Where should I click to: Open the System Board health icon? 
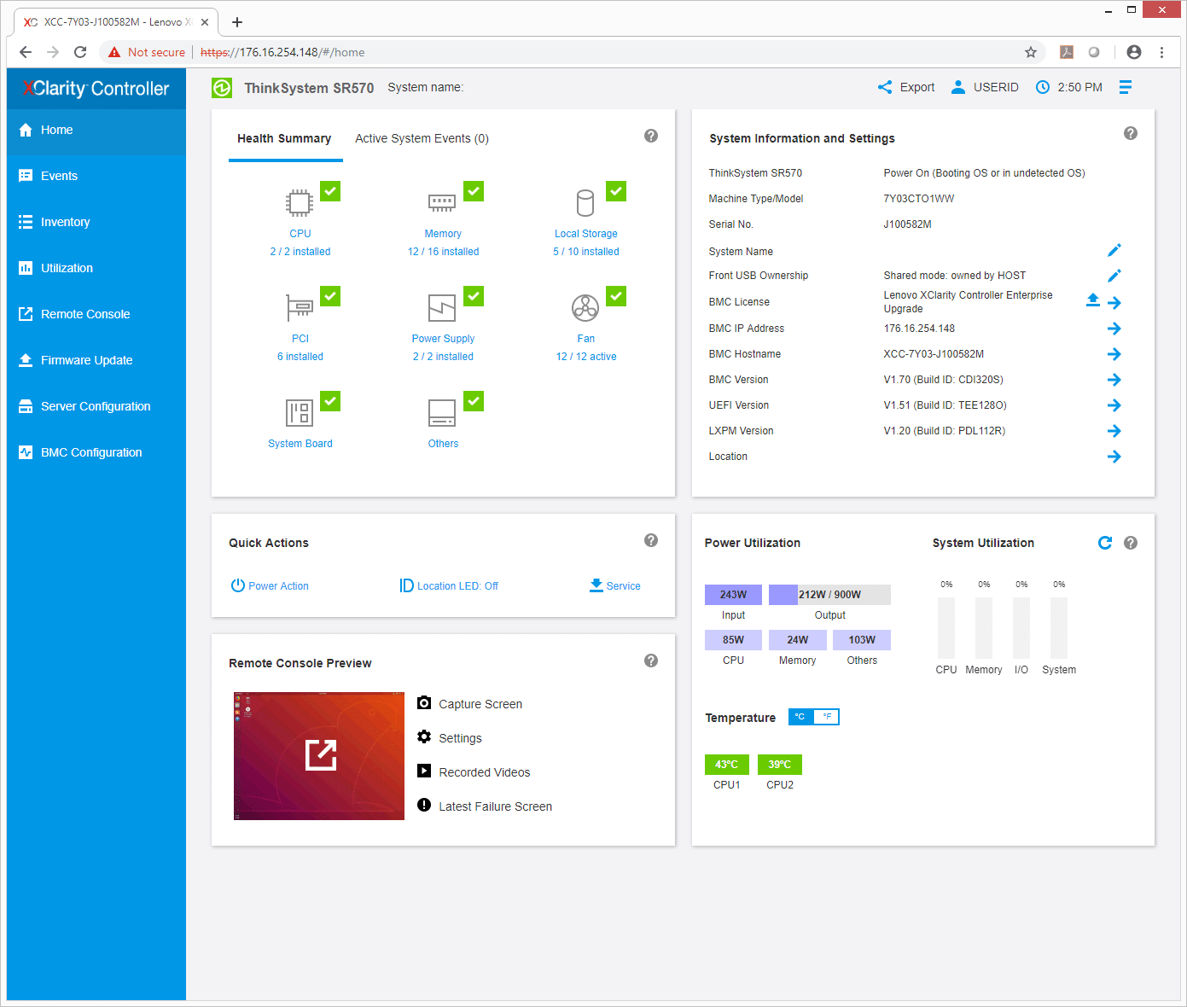[x=300, y=413]
